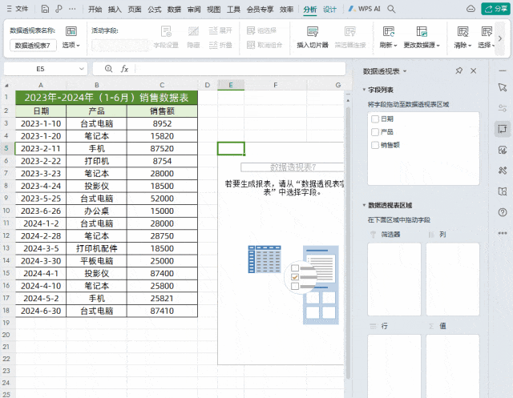Click the search magnifier icon
The width and height of the screenshot is (513, 398).
(x=391, y=9)
